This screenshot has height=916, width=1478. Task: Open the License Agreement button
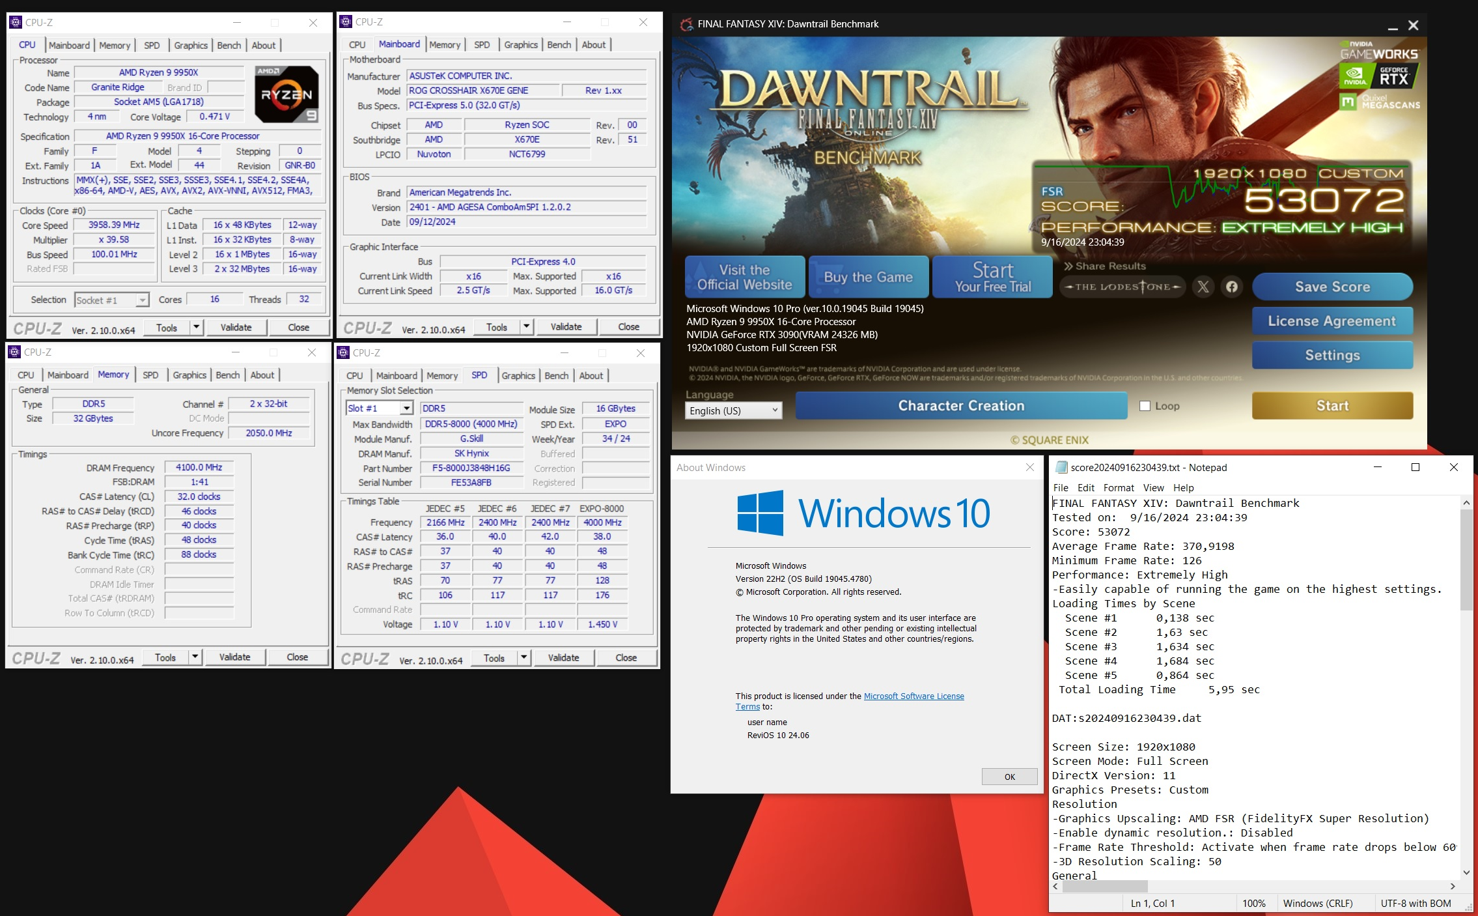point(1332,321)
